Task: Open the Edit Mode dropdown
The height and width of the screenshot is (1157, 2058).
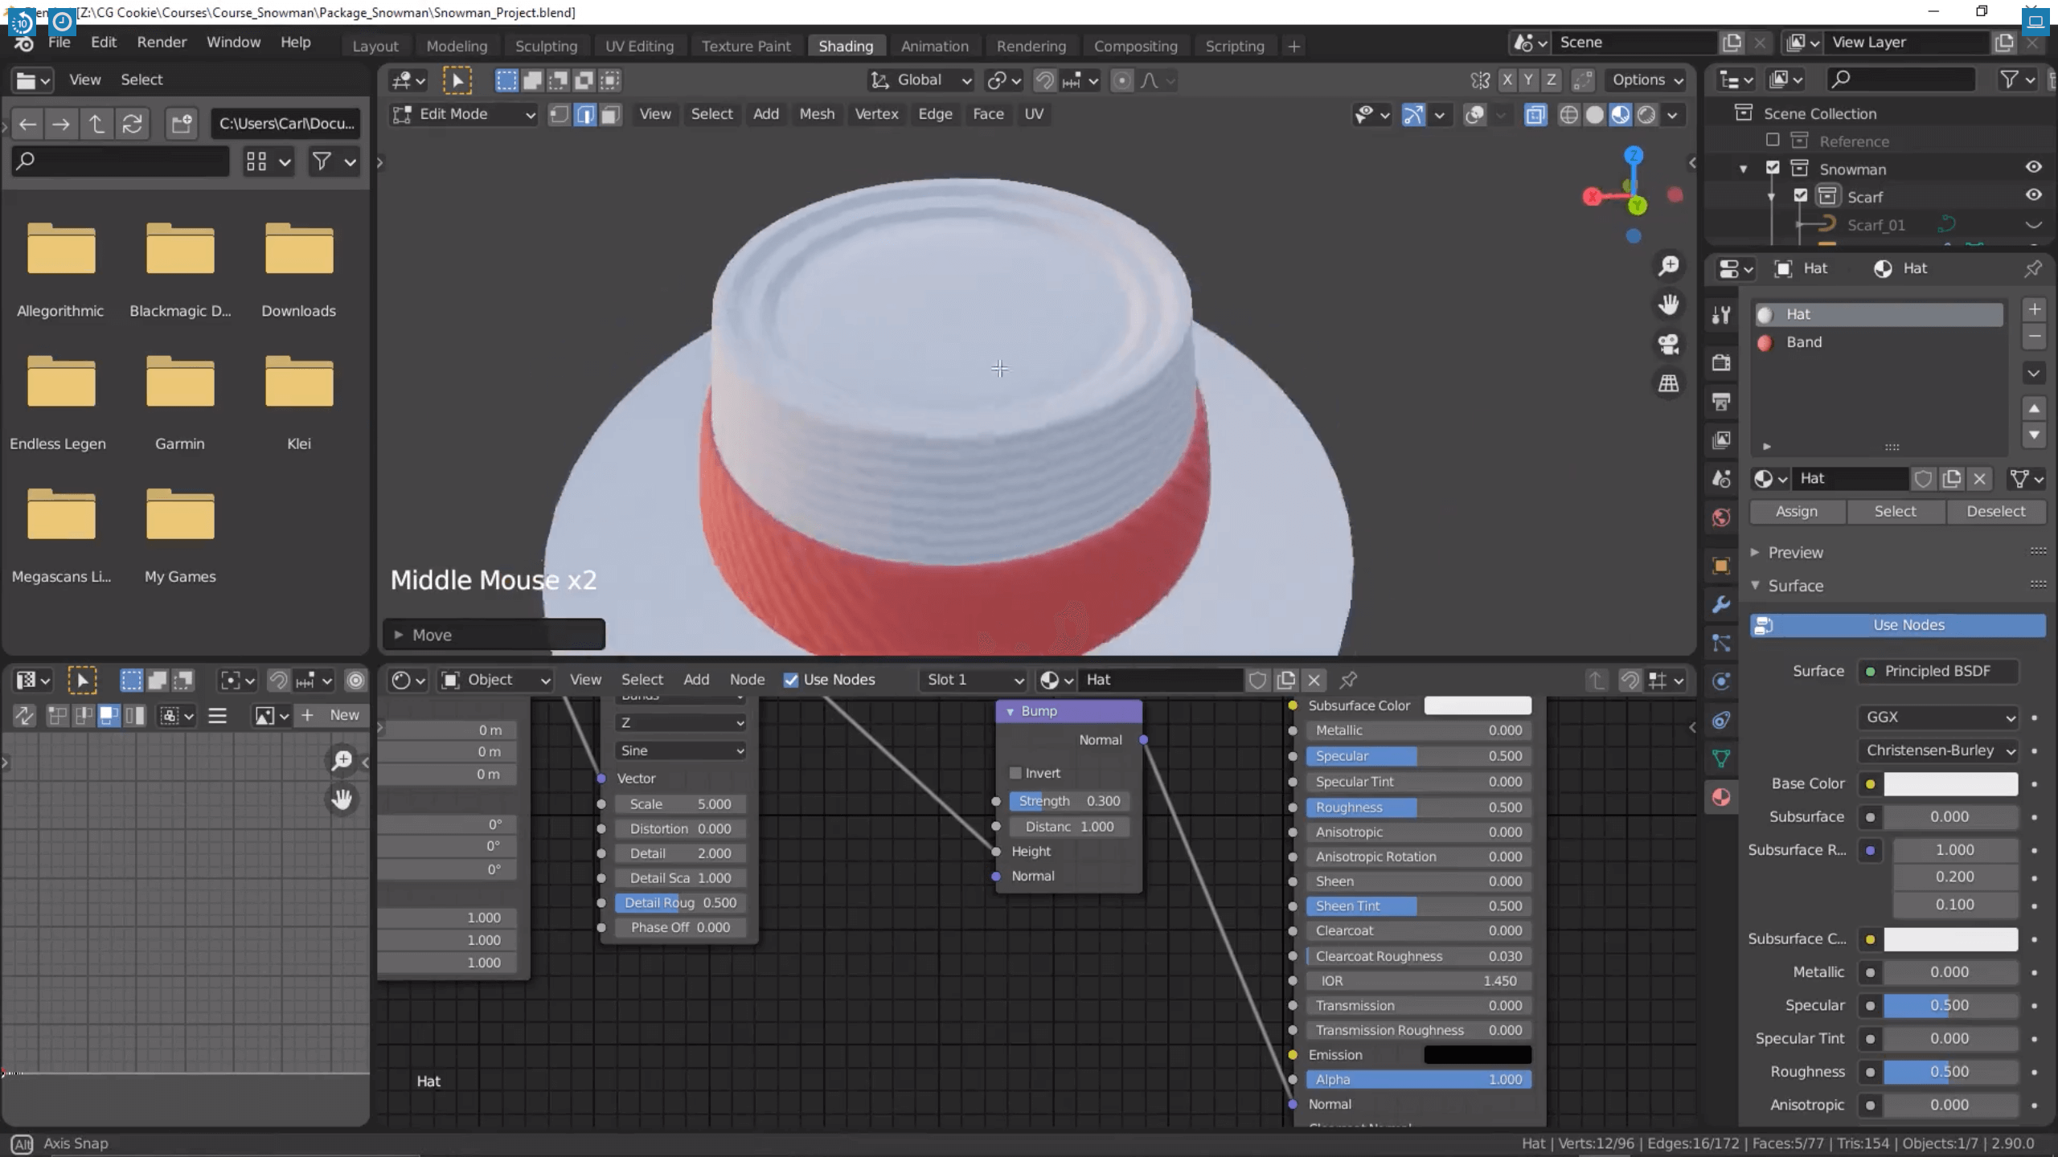Action: click(x=464, y=114)
